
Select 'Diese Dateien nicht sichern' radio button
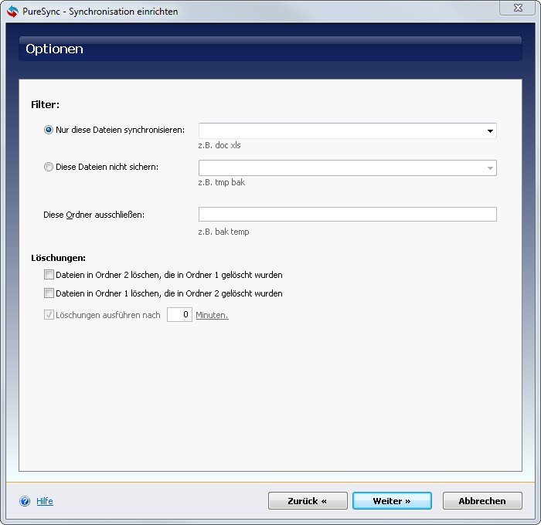pyautogui.click(x=49, y=167)
